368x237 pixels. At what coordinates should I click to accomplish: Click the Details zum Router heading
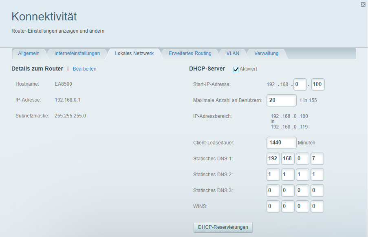(x=37, y=69)
